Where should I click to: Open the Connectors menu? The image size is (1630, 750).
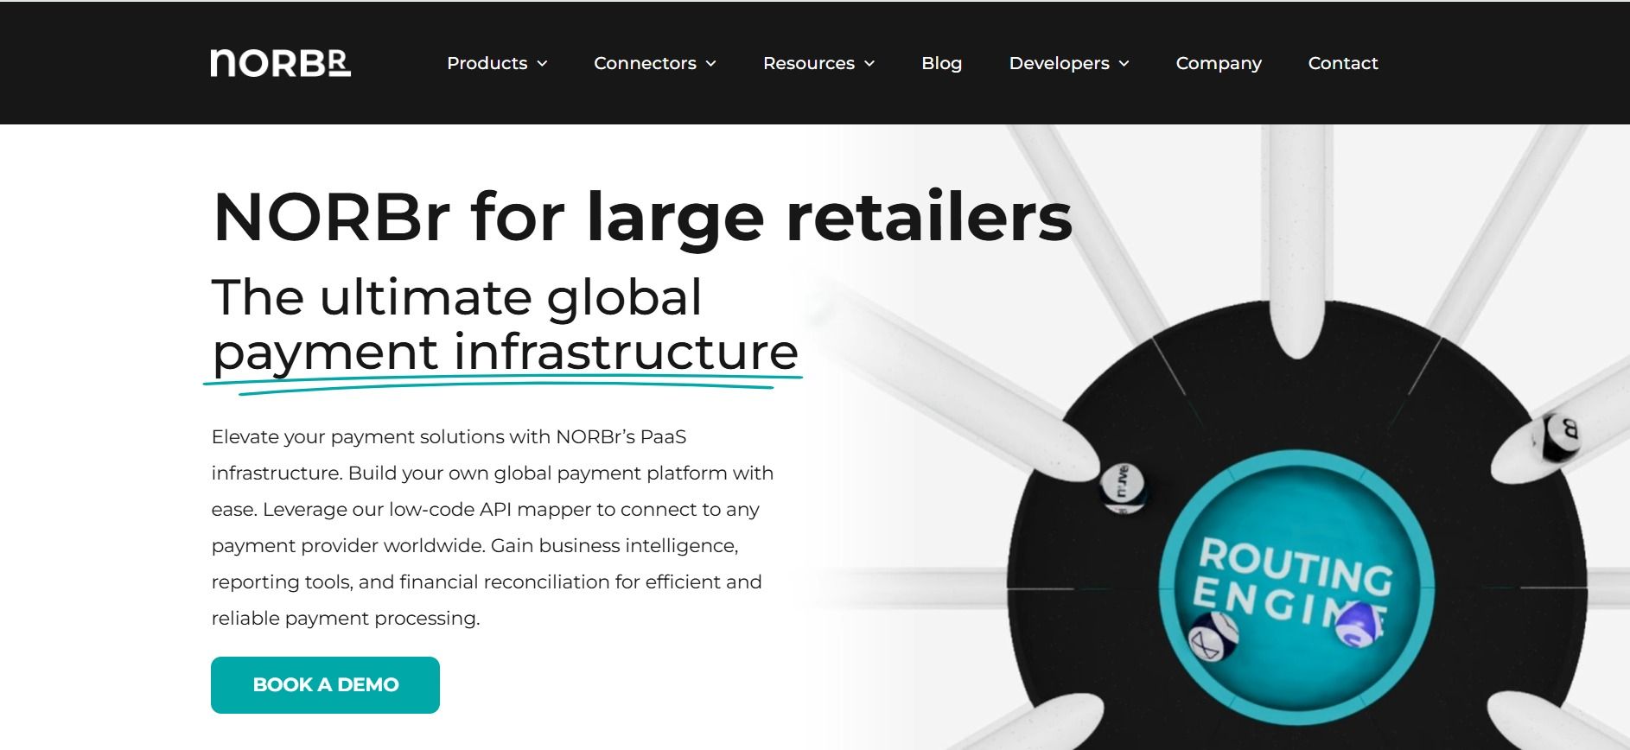click(x=645, y=63)
